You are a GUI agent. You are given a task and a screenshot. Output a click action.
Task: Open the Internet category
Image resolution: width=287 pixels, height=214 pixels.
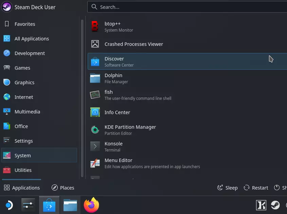tap(39, 97)
